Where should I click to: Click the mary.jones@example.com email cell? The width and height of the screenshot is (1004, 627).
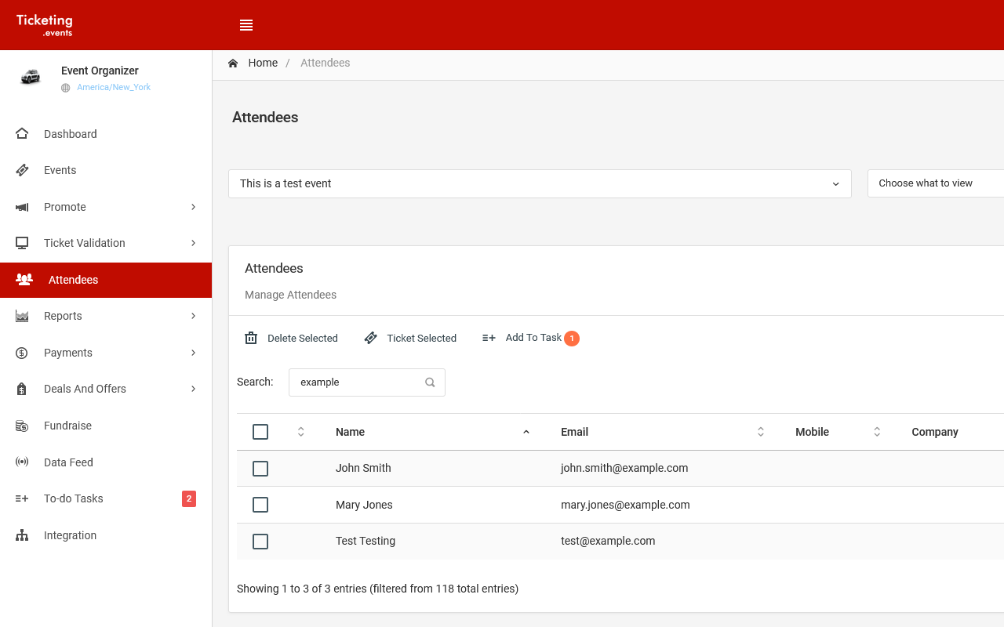tap(625, 505)
